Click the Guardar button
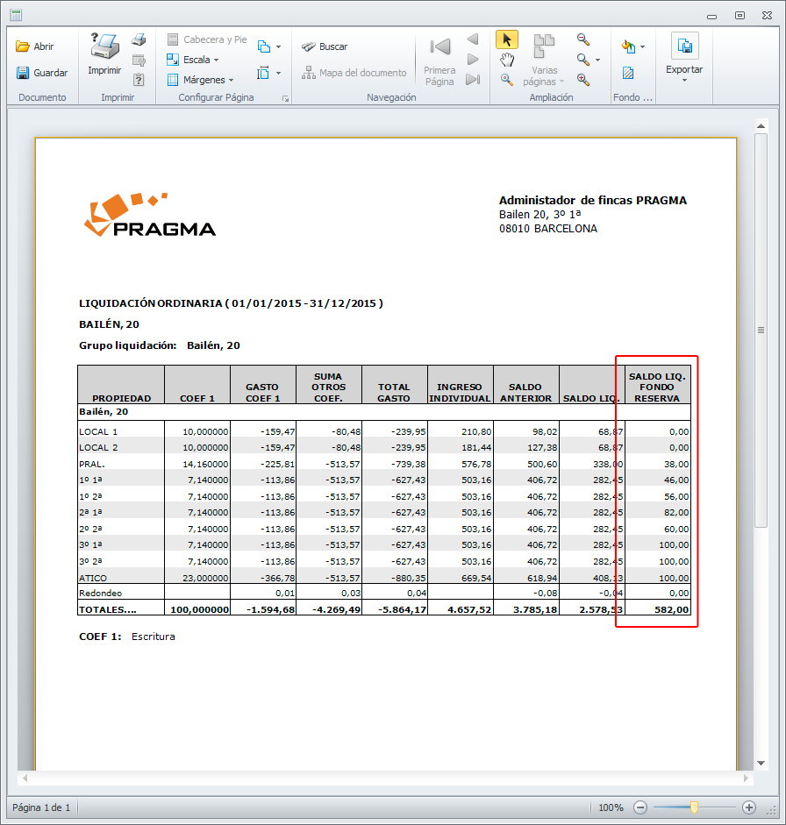The image size is (786, 825). pyautogui.click(x=41, y=73)
